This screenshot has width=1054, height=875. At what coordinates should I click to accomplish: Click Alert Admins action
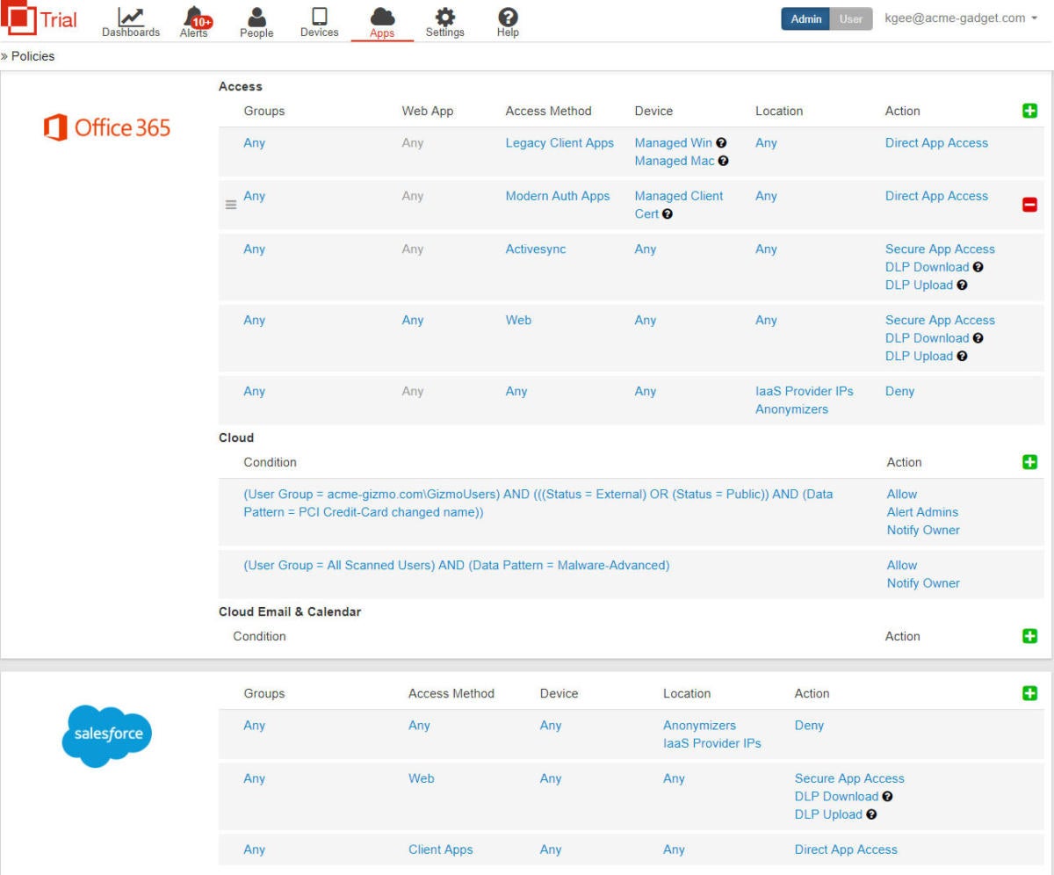(922, 512)
